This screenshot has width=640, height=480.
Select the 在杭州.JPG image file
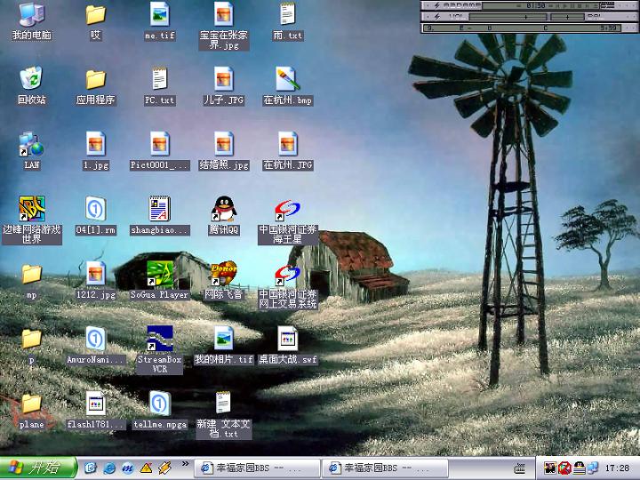[x=288, y=151]
